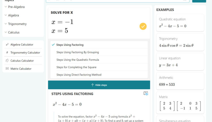Screen dimensions: 212x122
Task: Click the Calculus Calculator integral icon
Action: [x=7, y=60]
